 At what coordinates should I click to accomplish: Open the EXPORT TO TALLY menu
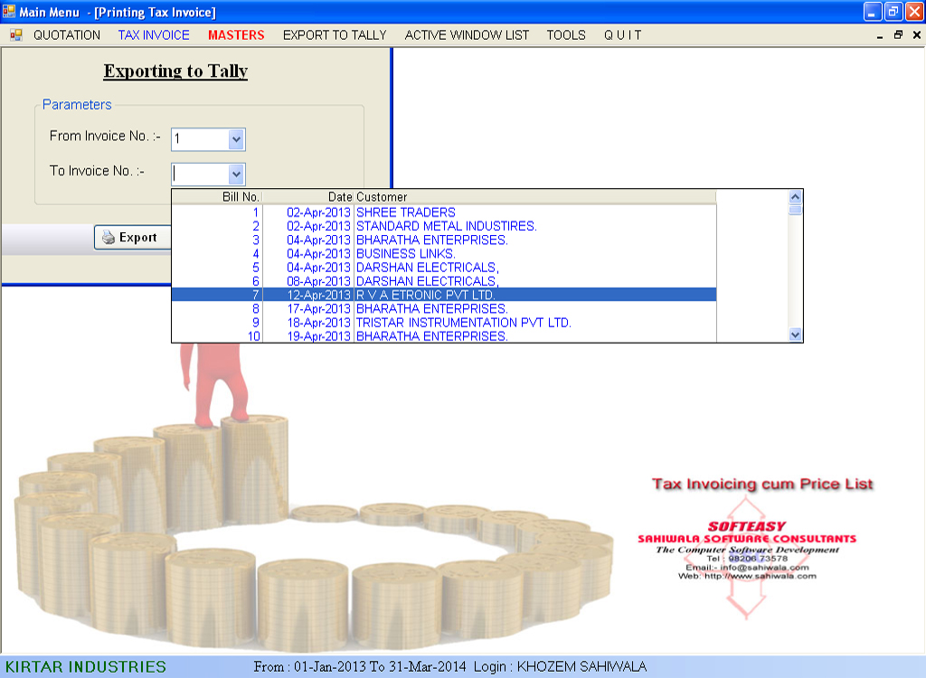pyautogui.click(x=335, y=35)
